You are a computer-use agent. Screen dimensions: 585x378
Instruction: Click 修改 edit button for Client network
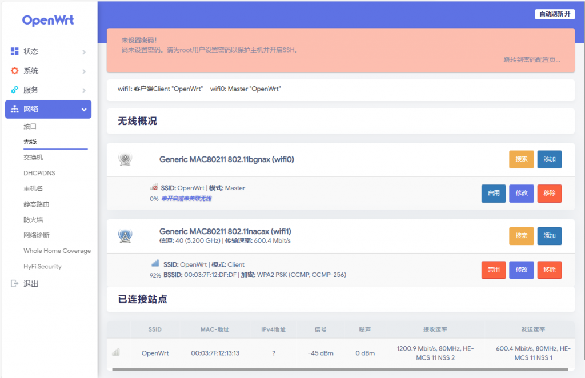pos(521,270)
